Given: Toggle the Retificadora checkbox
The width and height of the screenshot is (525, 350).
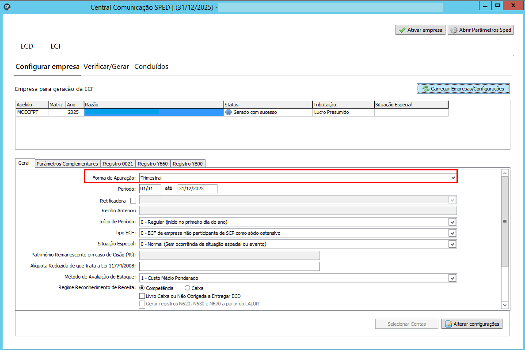Looking at the screenshot, I should coord(133,200).
